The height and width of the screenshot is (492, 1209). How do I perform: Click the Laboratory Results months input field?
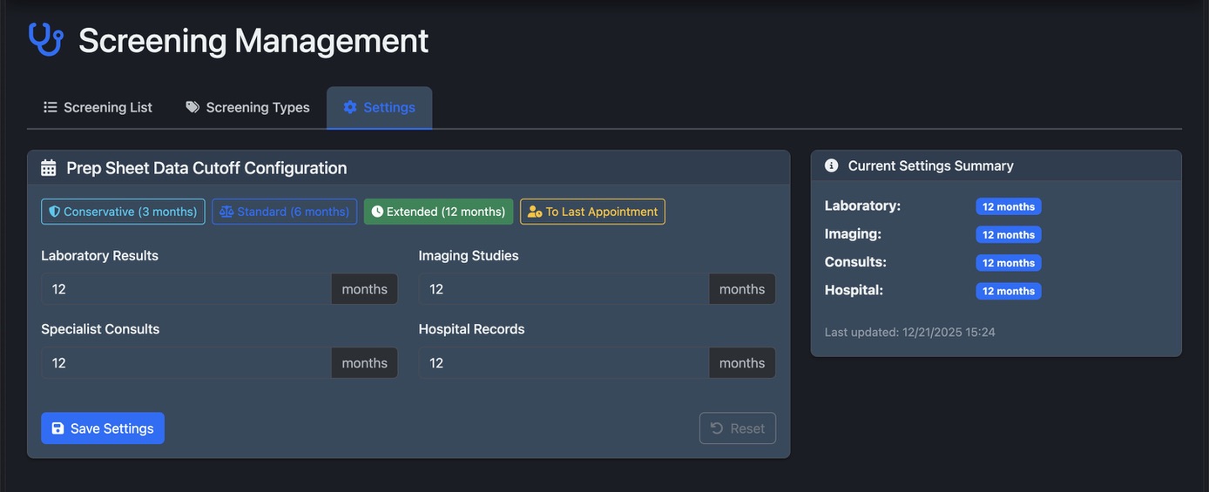pos(186,289)
